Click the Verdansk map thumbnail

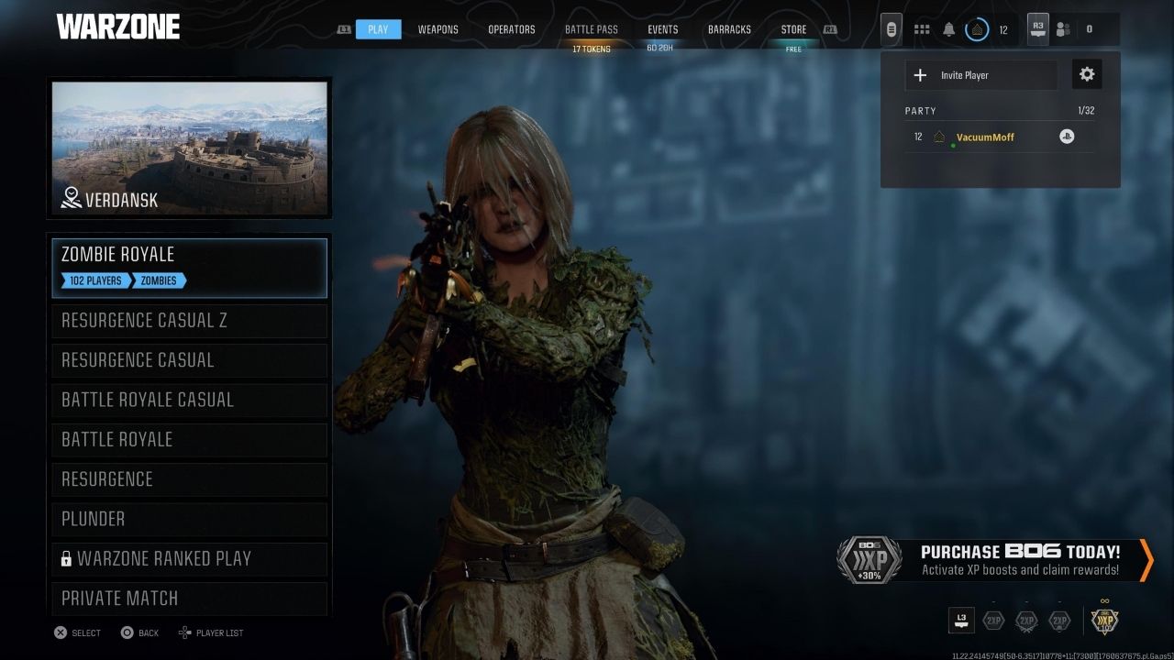pyautogui.click(x=189, y=148)
